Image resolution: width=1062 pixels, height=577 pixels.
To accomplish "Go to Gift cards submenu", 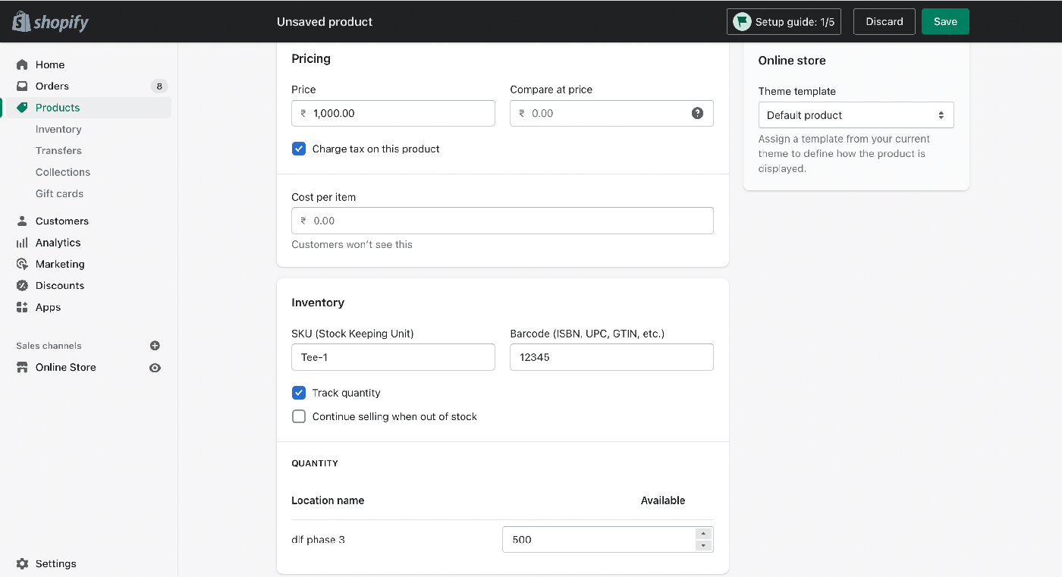I will 59,193.
